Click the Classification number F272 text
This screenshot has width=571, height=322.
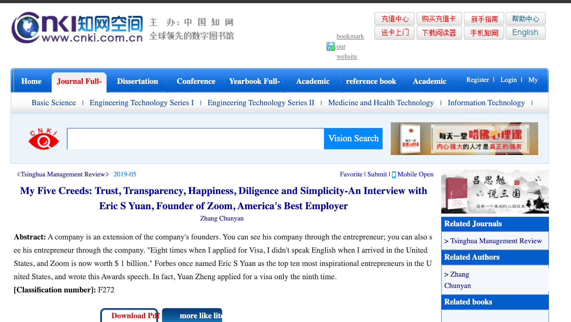64,290
